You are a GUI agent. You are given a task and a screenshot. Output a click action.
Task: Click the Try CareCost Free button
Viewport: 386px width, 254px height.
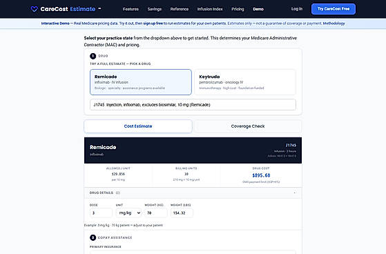pos(334,9)
